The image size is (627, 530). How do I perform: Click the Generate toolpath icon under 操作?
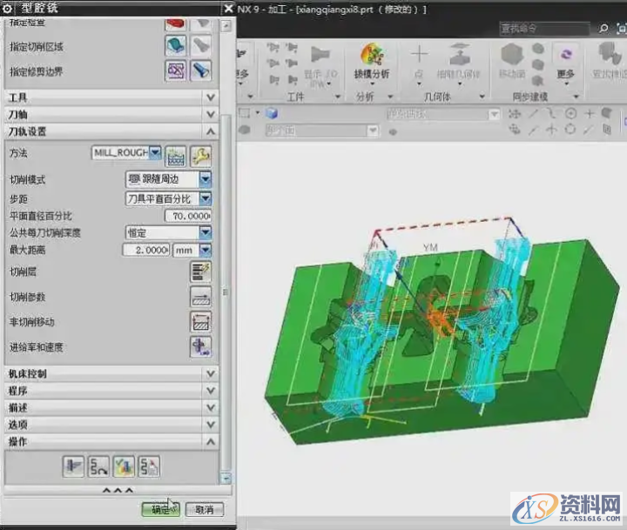click(73, 466)
